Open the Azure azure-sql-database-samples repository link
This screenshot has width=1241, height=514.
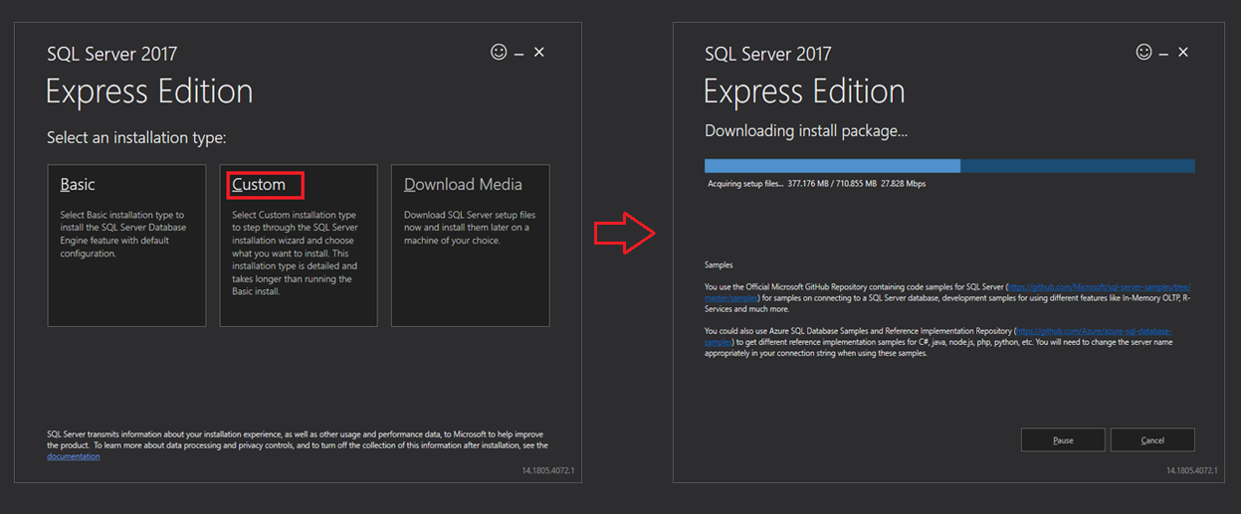pyautogui.click(x=1095, y=330)
